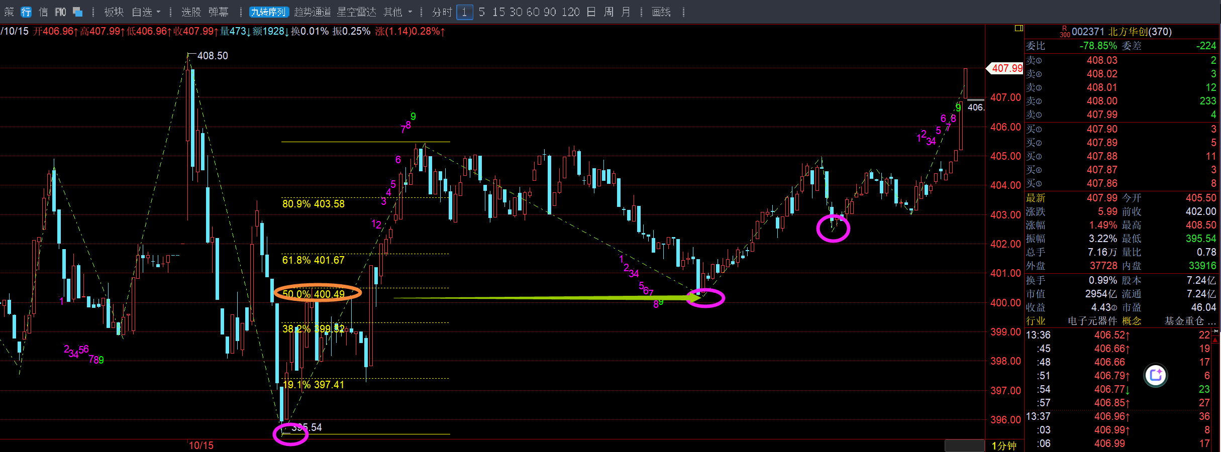The height and width of the screenshot is (452, 1221).
Task: Click the toolbar separator dots before 板块
Action: 93,12
